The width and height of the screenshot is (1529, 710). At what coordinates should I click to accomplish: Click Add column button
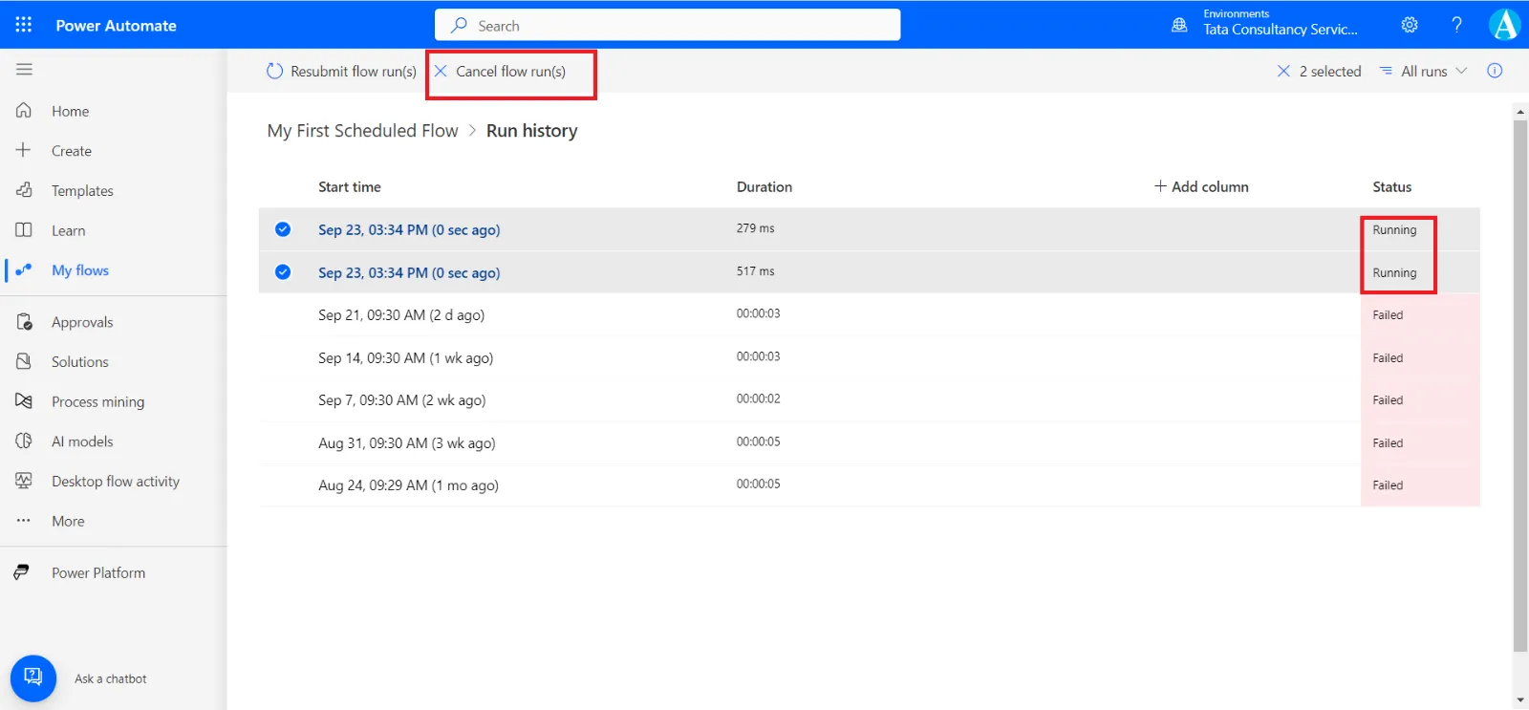click(1201, 186)
